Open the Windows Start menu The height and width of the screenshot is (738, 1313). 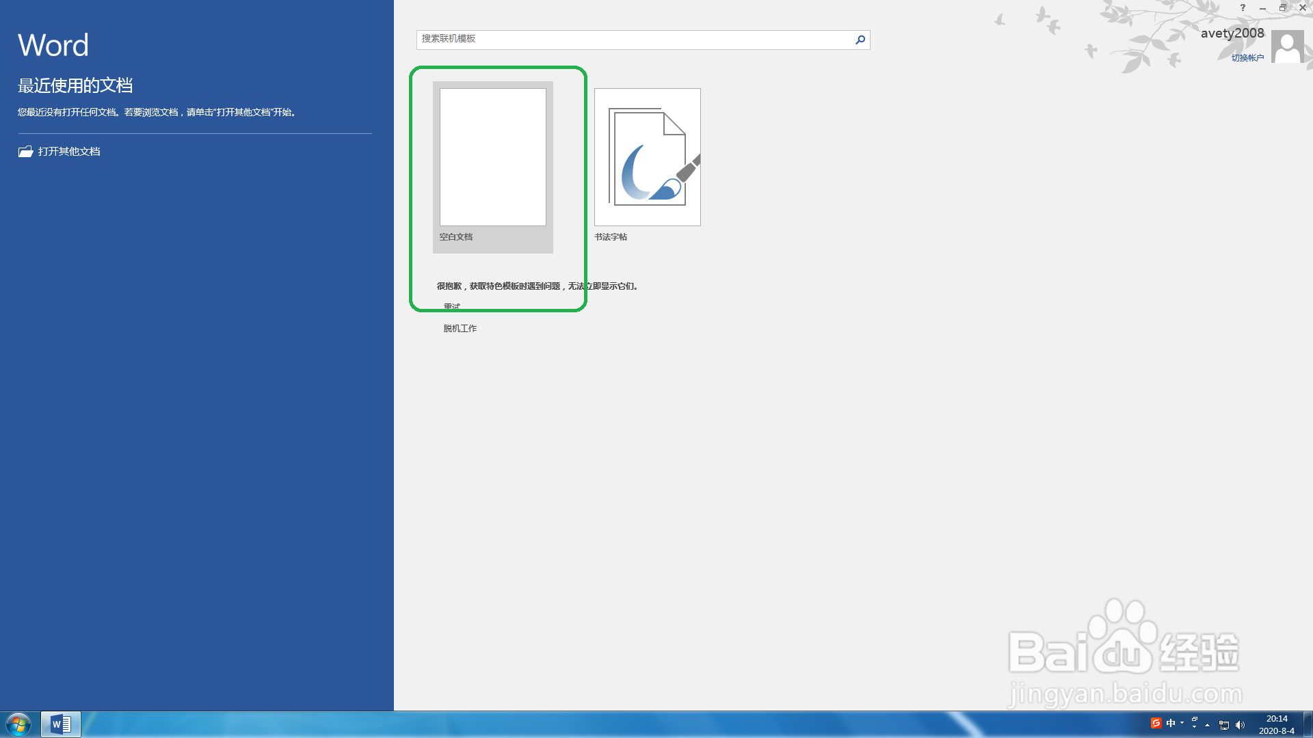pos(18,724)
